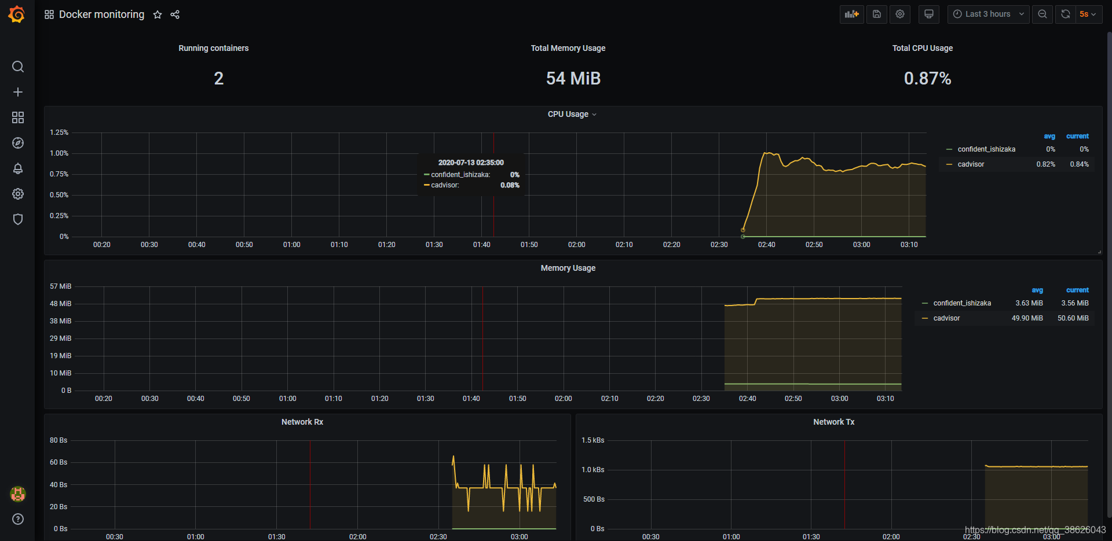Viewport: 1112px width, 541px height.
Task: Open the Alerting bell icon
Action: [18, 168]
